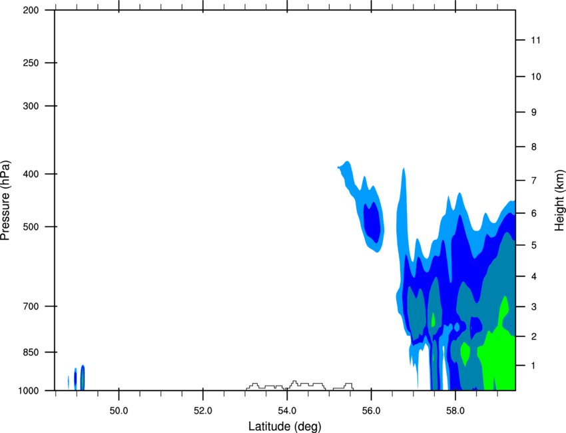Click latitude tick label 54.0
Screen dimensions: 566x433
288,411
